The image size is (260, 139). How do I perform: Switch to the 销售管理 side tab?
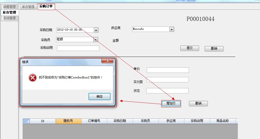[x=10, y=7]
